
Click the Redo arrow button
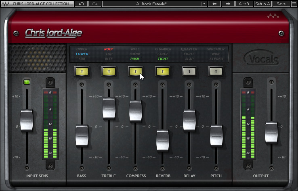pos(95,4)
